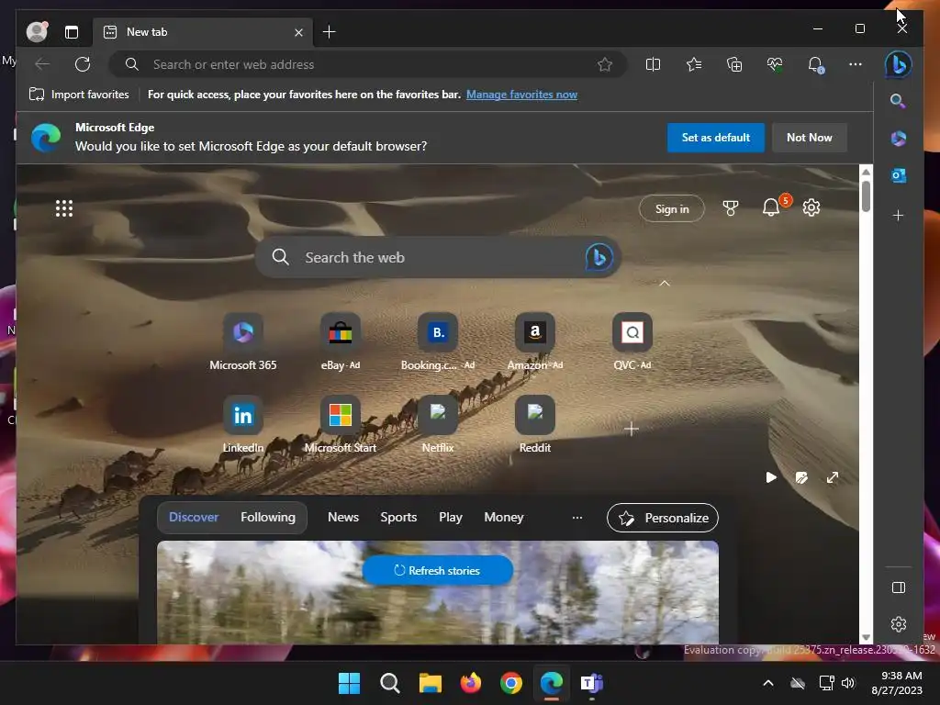Viewport: 940px width, 705px height.
Task: Open Outlook in the sidebar
Action: pos(898,175)
